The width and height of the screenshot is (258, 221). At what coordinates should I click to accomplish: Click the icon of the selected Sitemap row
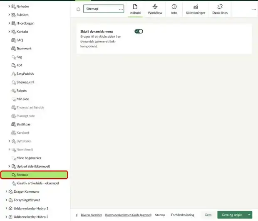(14, 175)
